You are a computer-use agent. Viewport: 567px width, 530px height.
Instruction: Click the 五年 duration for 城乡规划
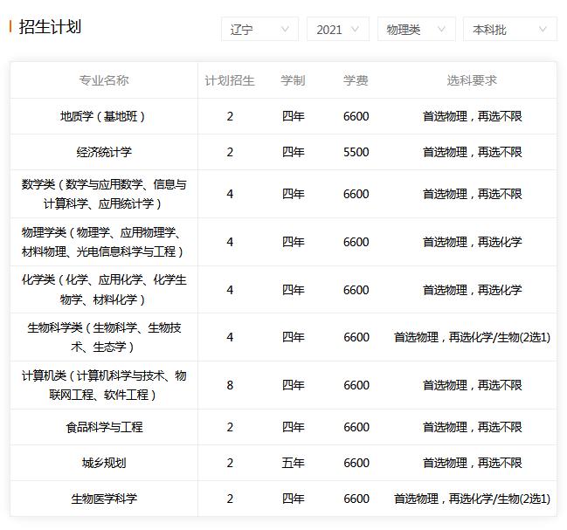pyautogui.click(x=293, y=463)
